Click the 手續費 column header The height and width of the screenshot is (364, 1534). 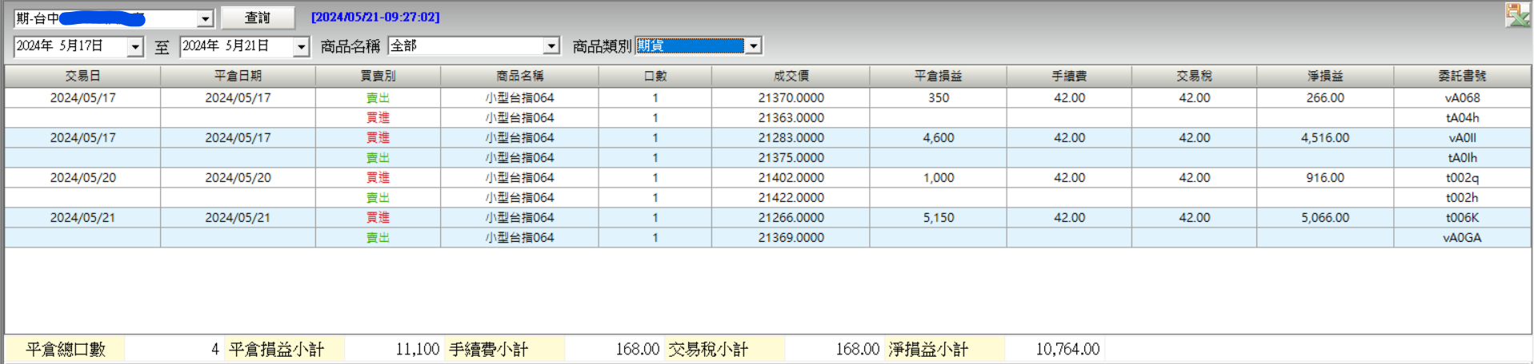click(x=1069, y=76)
